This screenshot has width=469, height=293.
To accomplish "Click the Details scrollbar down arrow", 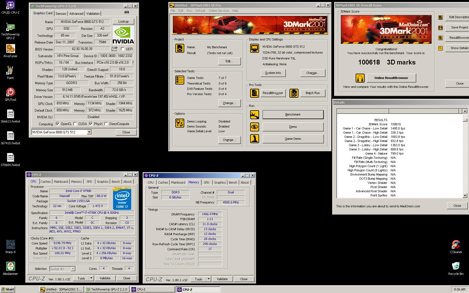I will pos(465,196).
